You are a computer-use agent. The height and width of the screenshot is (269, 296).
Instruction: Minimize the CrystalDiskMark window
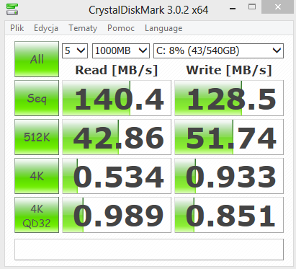pos(233,9)
